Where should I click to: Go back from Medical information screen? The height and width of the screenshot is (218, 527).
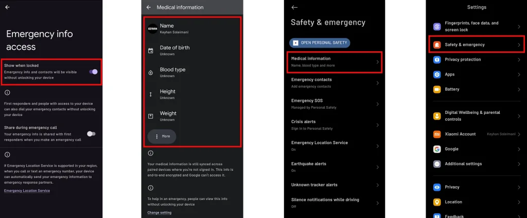149,7
